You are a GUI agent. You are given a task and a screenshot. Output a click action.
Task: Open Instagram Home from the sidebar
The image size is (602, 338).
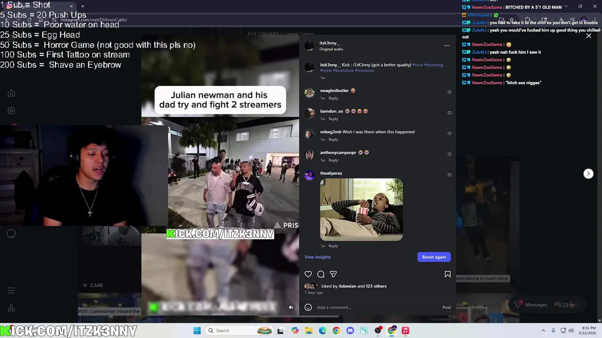(11, 93)
